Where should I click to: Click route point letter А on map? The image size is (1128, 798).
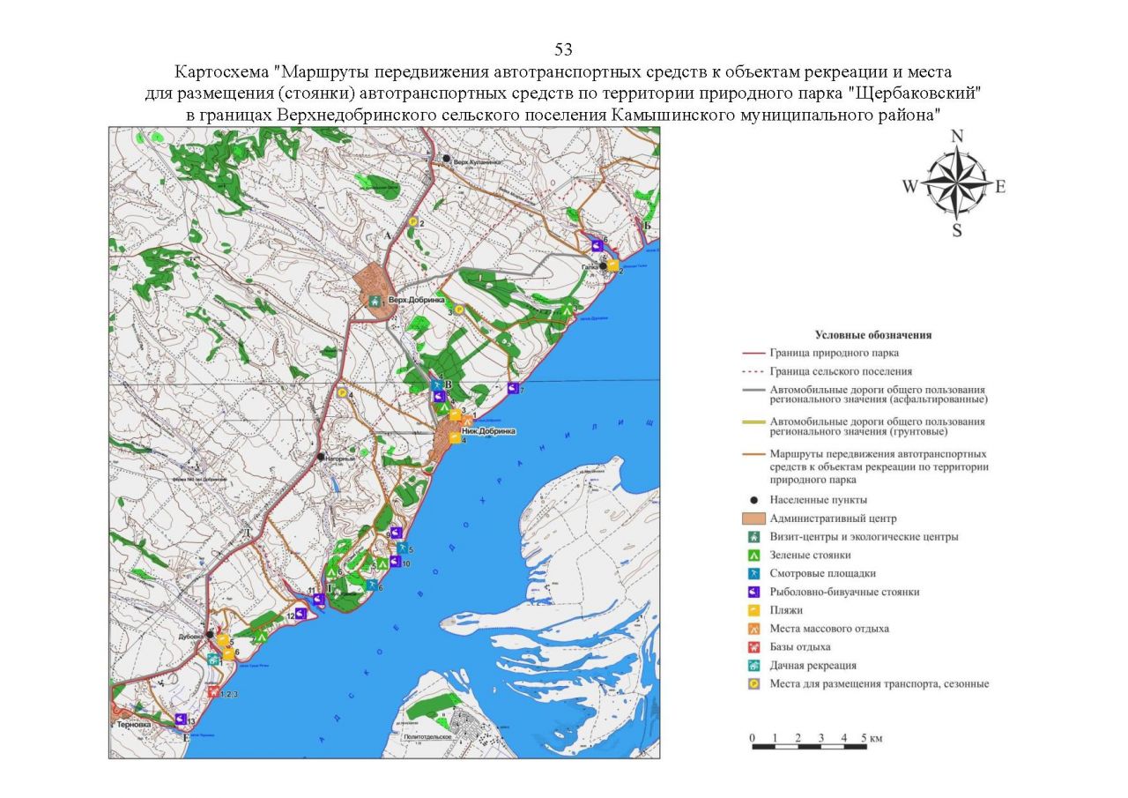(386, 235)
